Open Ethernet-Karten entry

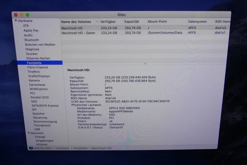pos(38,58)
